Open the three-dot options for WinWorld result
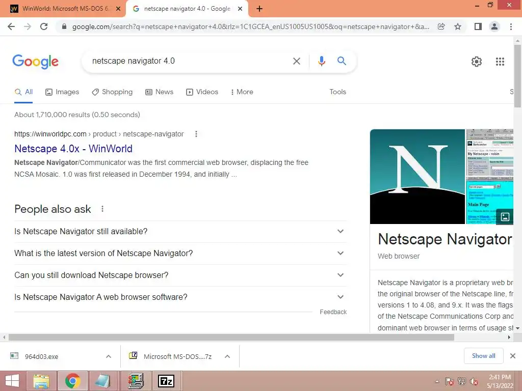 click(196, 134)
